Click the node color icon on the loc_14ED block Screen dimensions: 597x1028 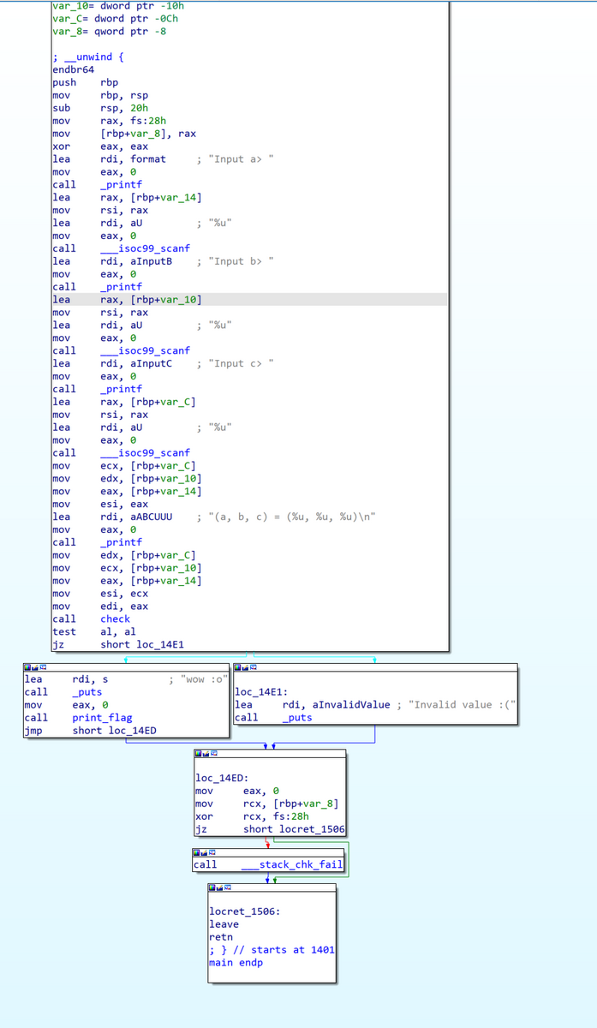tap(199, 754)
